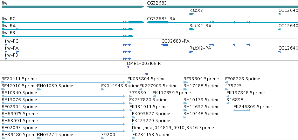Image resolution: width=298 pixels, height=140 pixels.
Task: Click the RH19448.5prime arrow glyph
Action: click(184, 117)
